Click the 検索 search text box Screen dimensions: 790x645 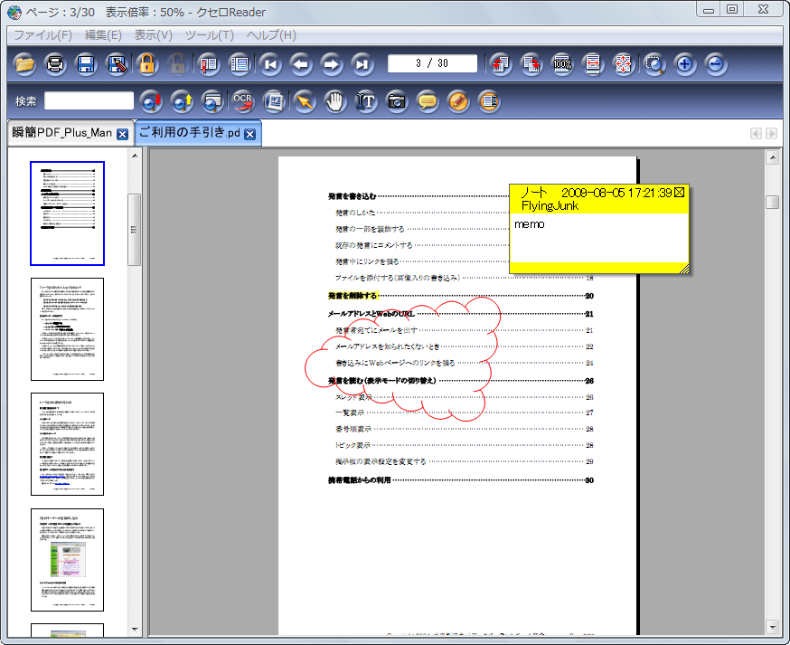[89, 100]
